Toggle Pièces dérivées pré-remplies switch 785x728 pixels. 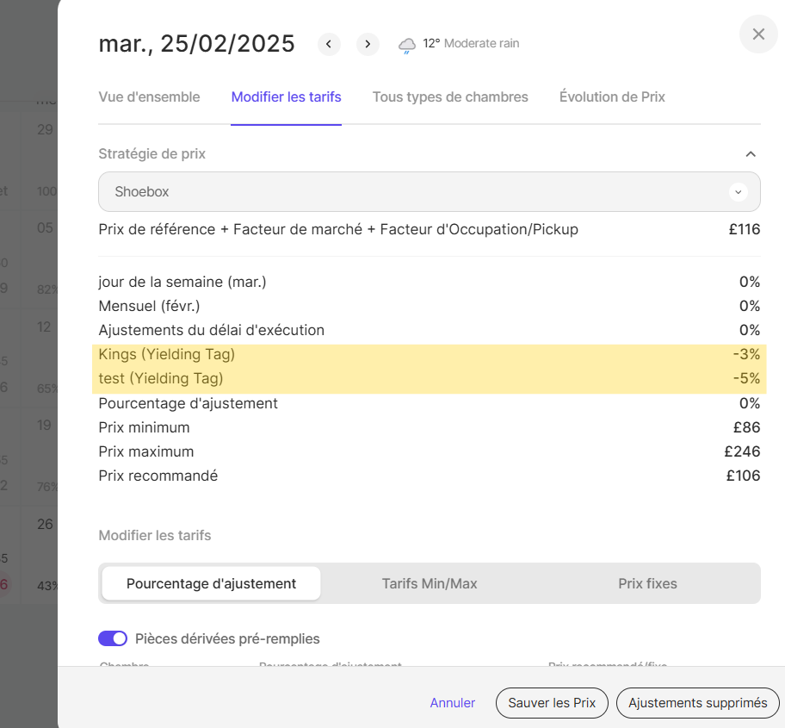pos(113,638)
